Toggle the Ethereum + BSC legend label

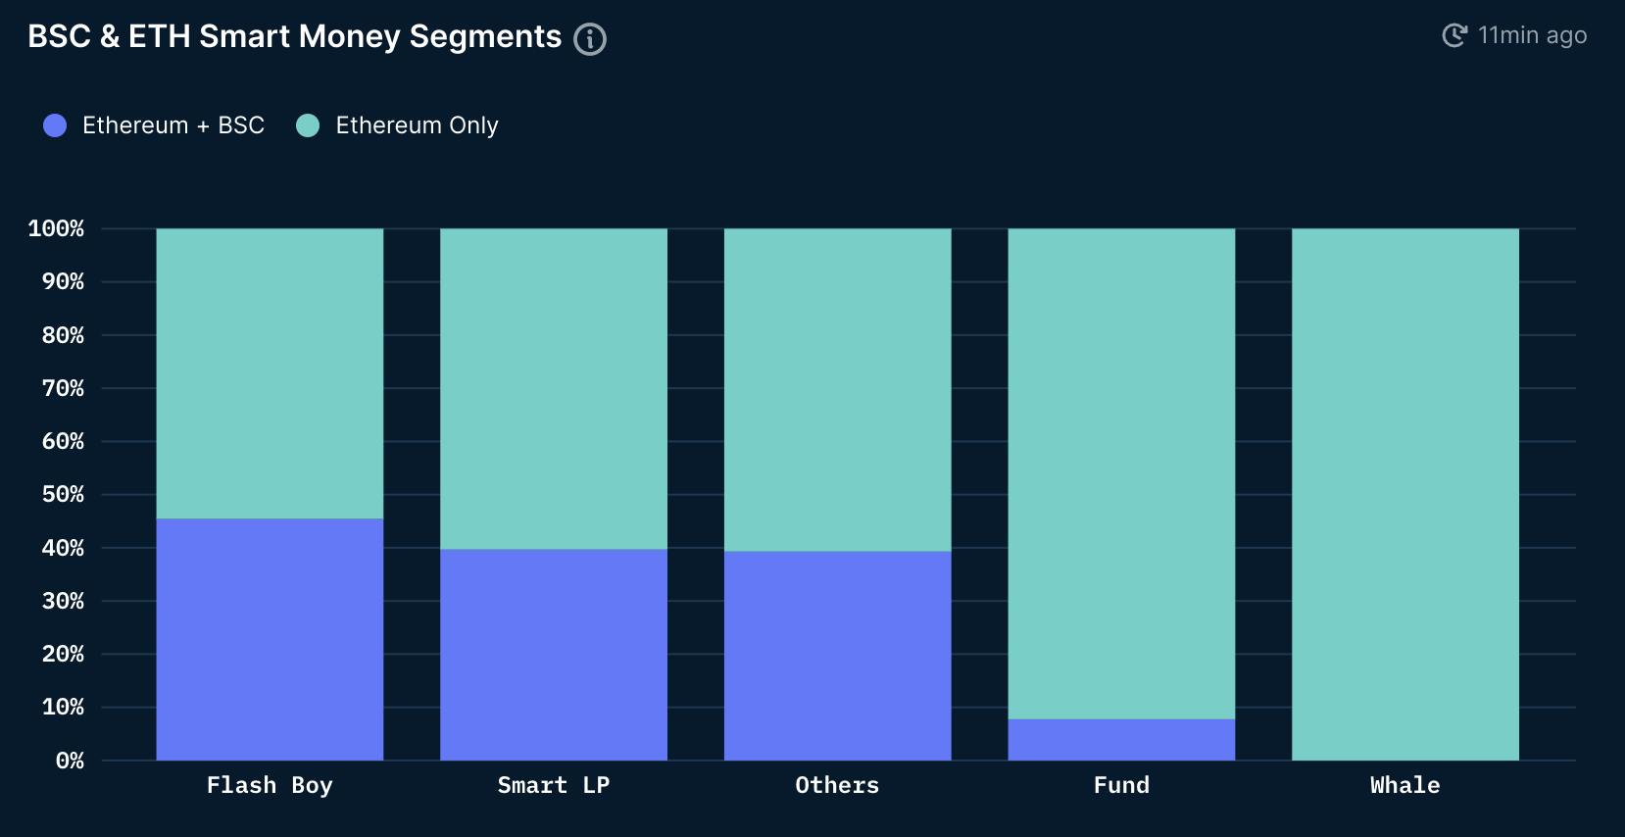click(x=173, y=125)
